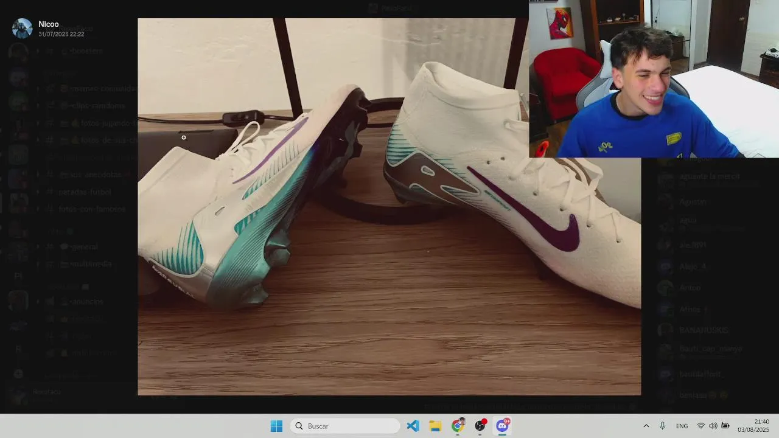The height and width of the screenshot is (438, 779).
Task: Click member Anton in dimmed member list
Action: point(690,288)
